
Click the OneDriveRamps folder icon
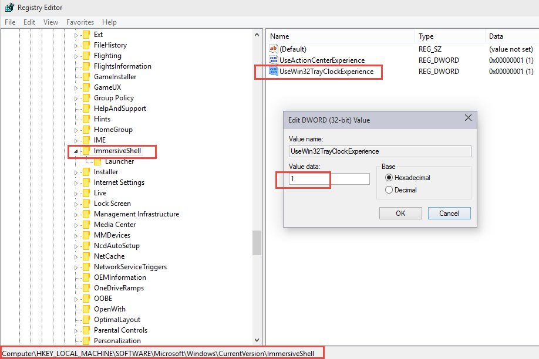[x=86, y=288]
